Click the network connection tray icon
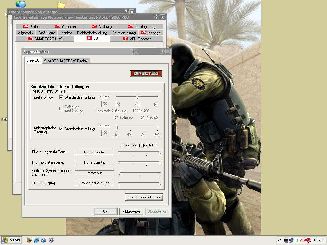 click(x=291, y=240)
